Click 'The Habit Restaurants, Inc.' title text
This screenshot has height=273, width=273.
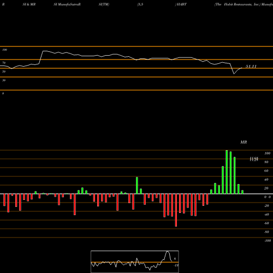point(238,4)
